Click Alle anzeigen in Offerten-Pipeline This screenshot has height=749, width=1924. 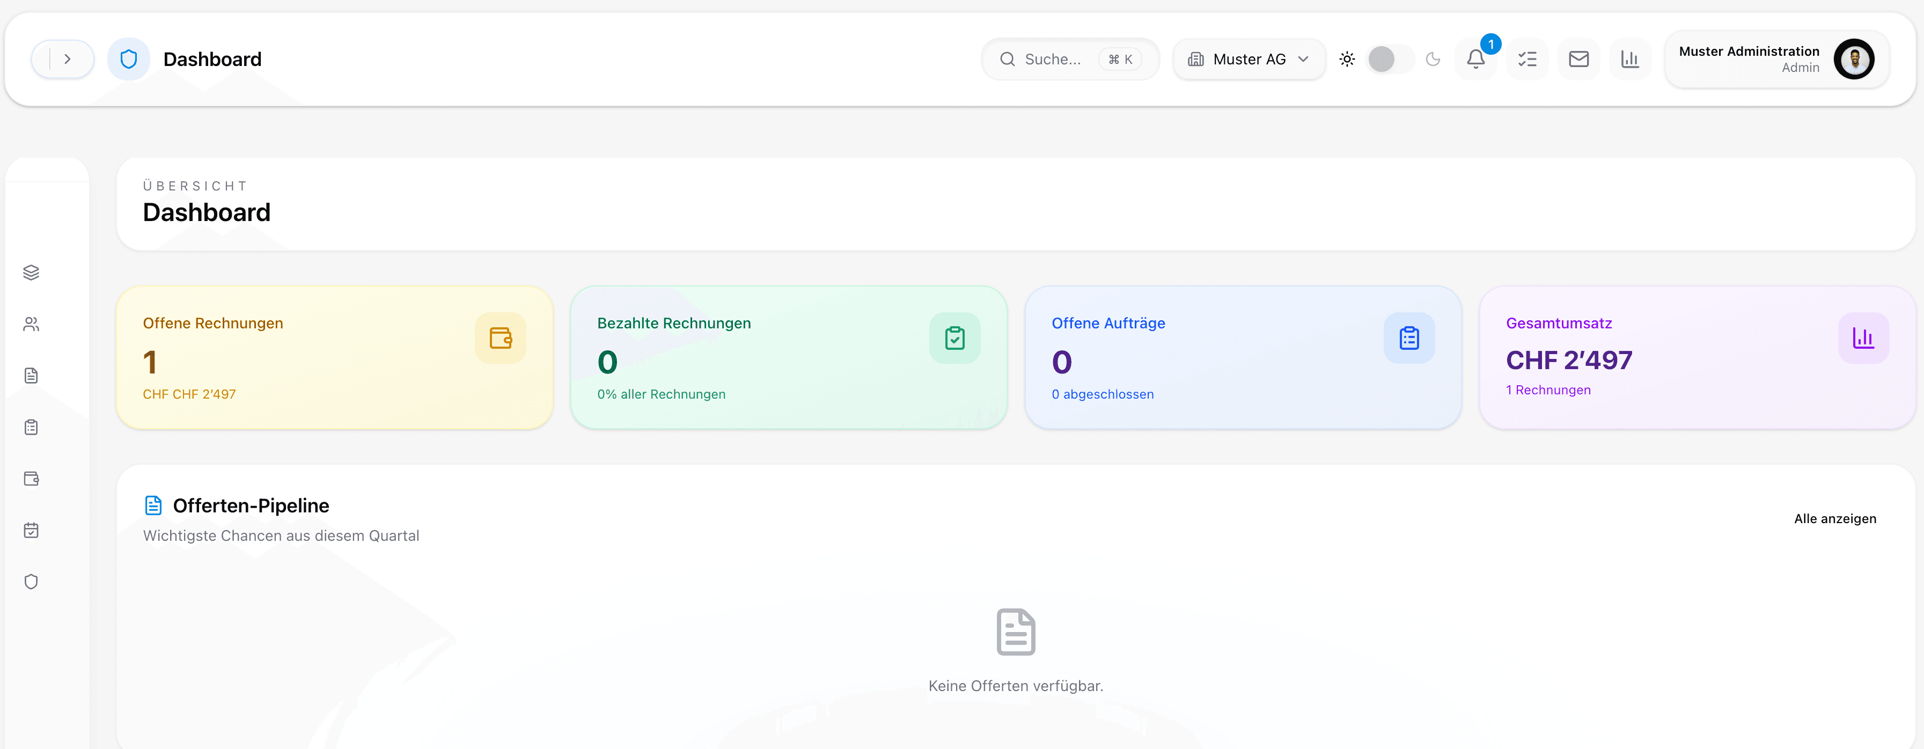coord(1835,518)
